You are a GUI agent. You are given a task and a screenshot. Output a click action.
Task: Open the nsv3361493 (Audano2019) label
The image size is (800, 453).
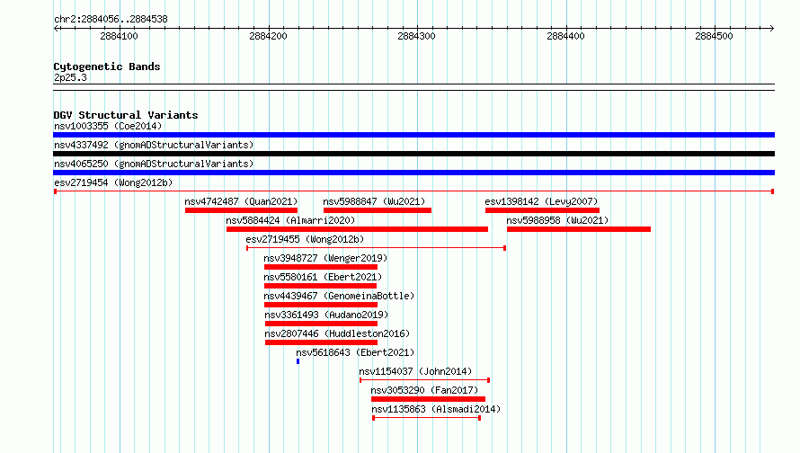pos(326,315)
